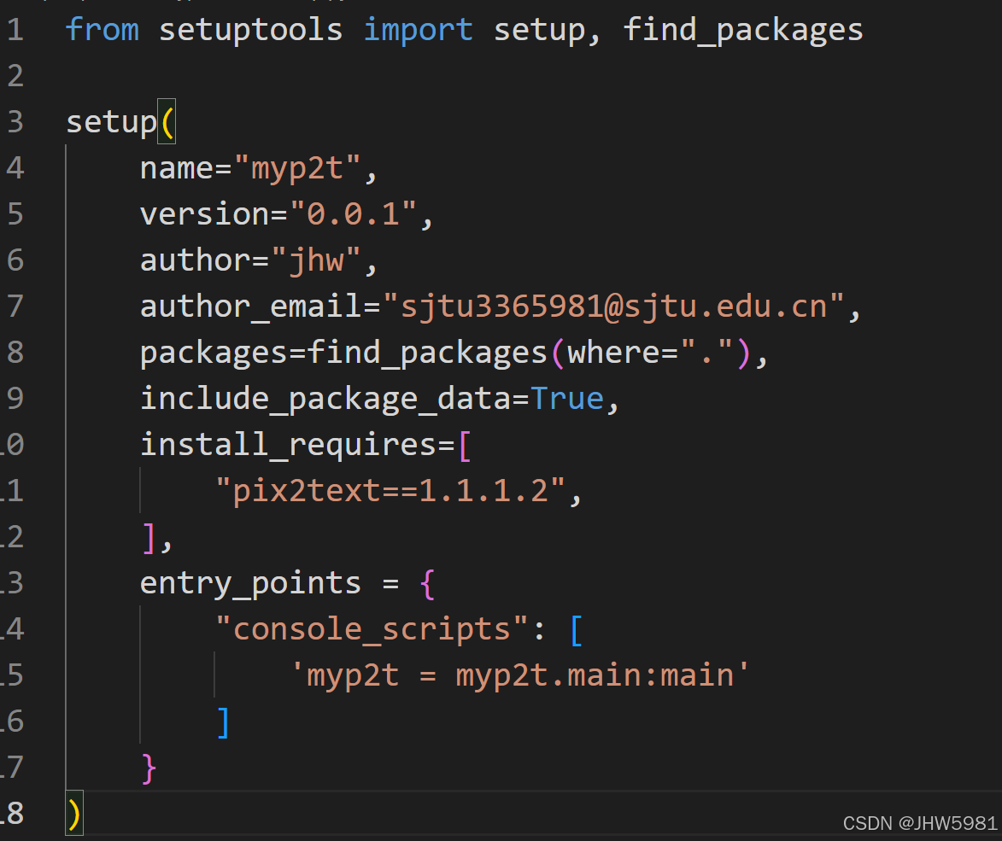Click entry_points on line 13

tap(249, 582)
